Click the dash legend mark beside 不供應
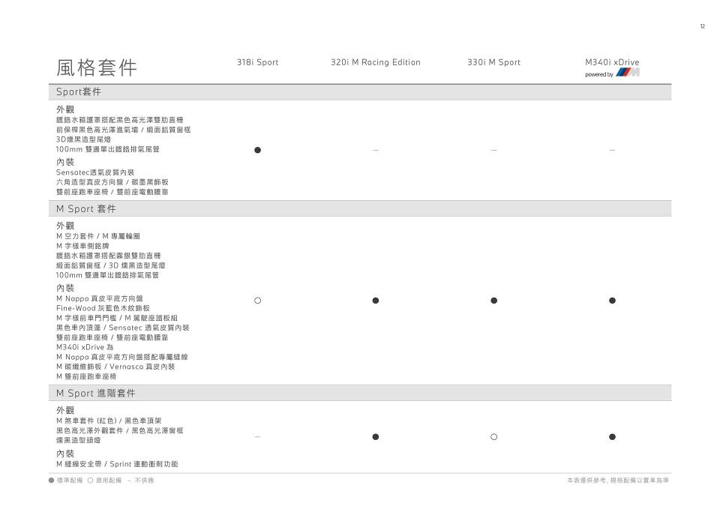The width and height of the screenshot is (720, 509). (129, 481)
